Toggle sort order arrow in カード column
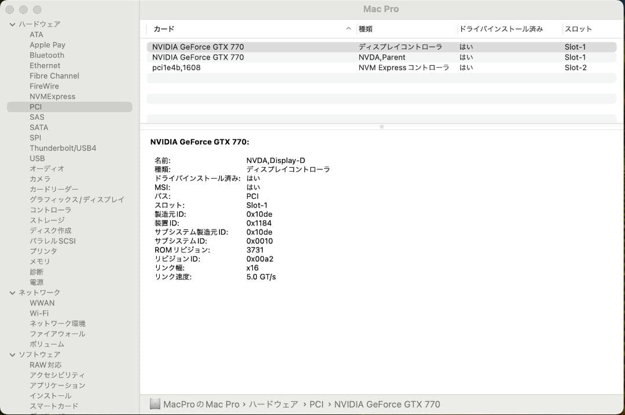 [348, 29]
